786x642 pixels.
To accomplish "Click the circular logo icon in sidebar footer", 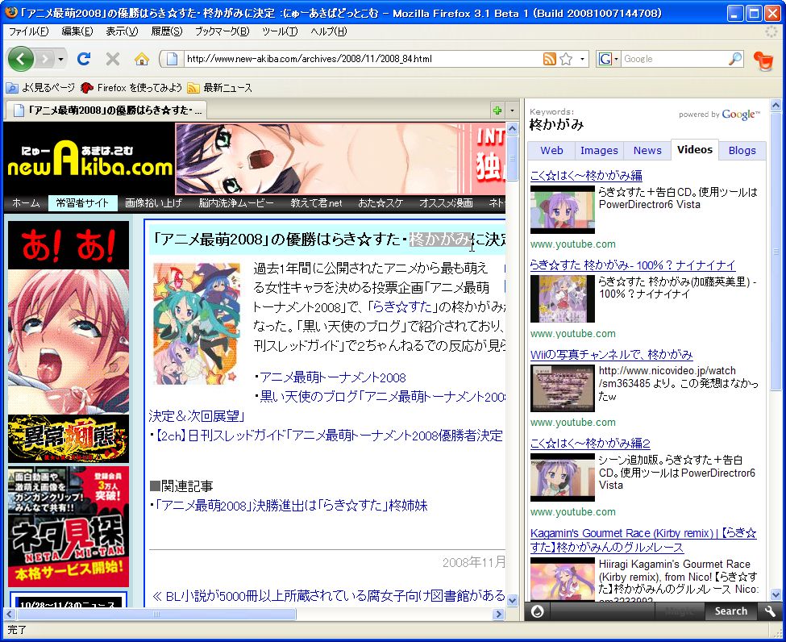I will [x=538, y=611].
